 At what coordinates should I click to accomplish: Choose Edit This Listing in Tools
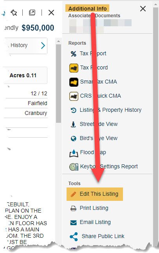point(95,194)
